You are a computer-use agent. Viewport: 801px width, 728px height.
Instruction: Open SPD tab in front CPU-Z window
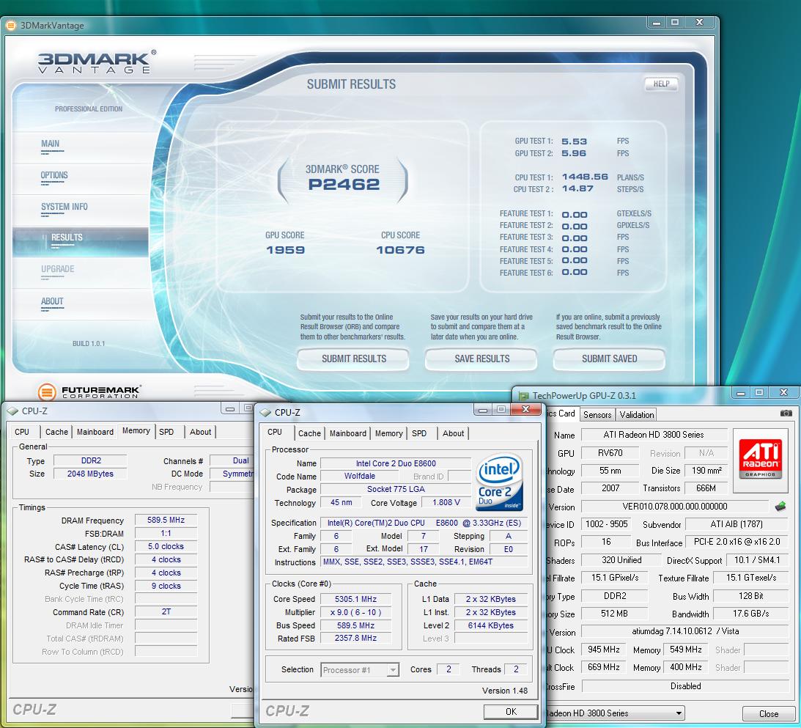(x=419, y=433)
